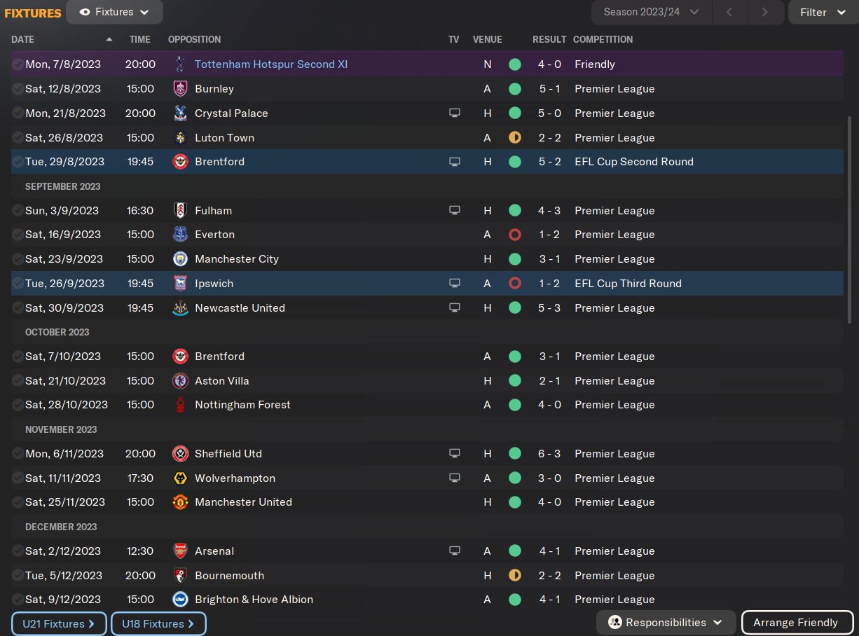
Task: Click the Everton club badge icon
Action: click(180, 235)
